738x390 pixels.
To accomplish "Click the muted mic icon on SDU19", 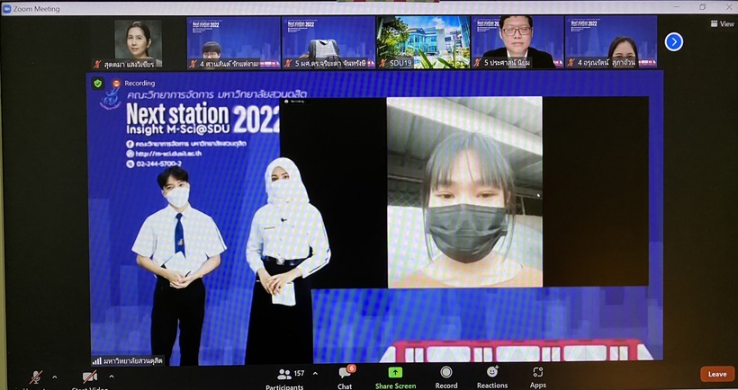I will pos(383,63).
